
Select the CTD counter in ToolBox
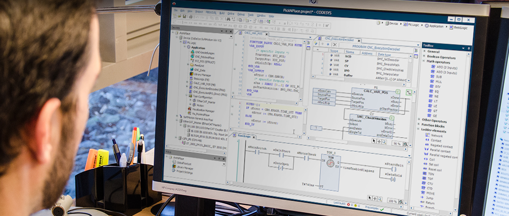pos(427,188)
